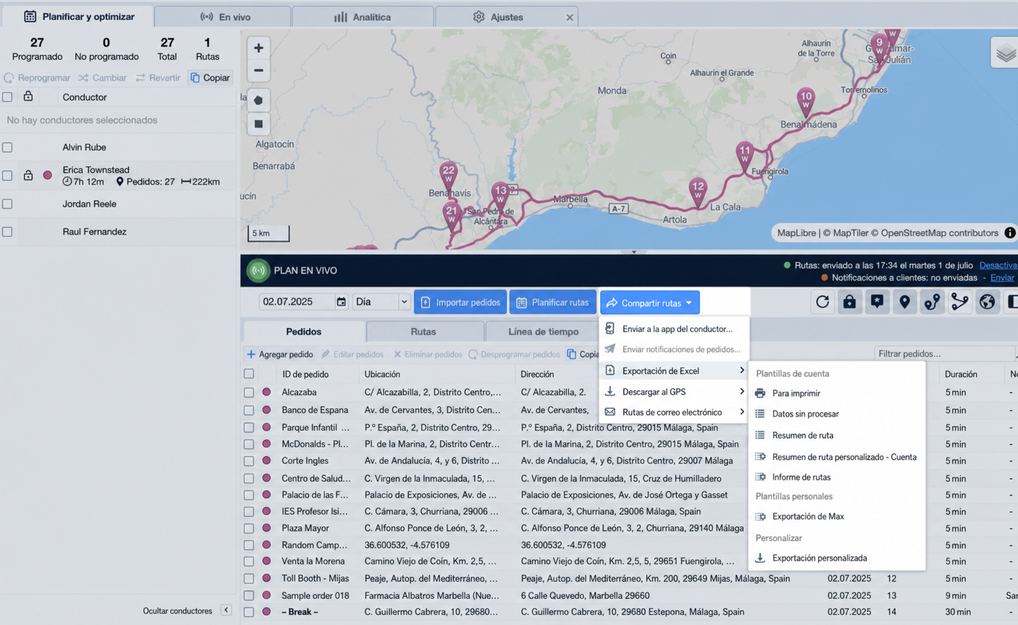Click map marker number 10

806,102
